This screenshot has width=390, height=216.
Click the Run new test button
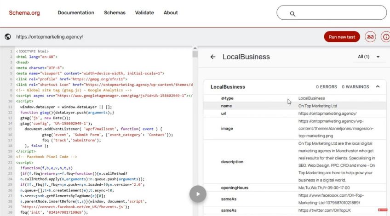[x=342, y=37]
